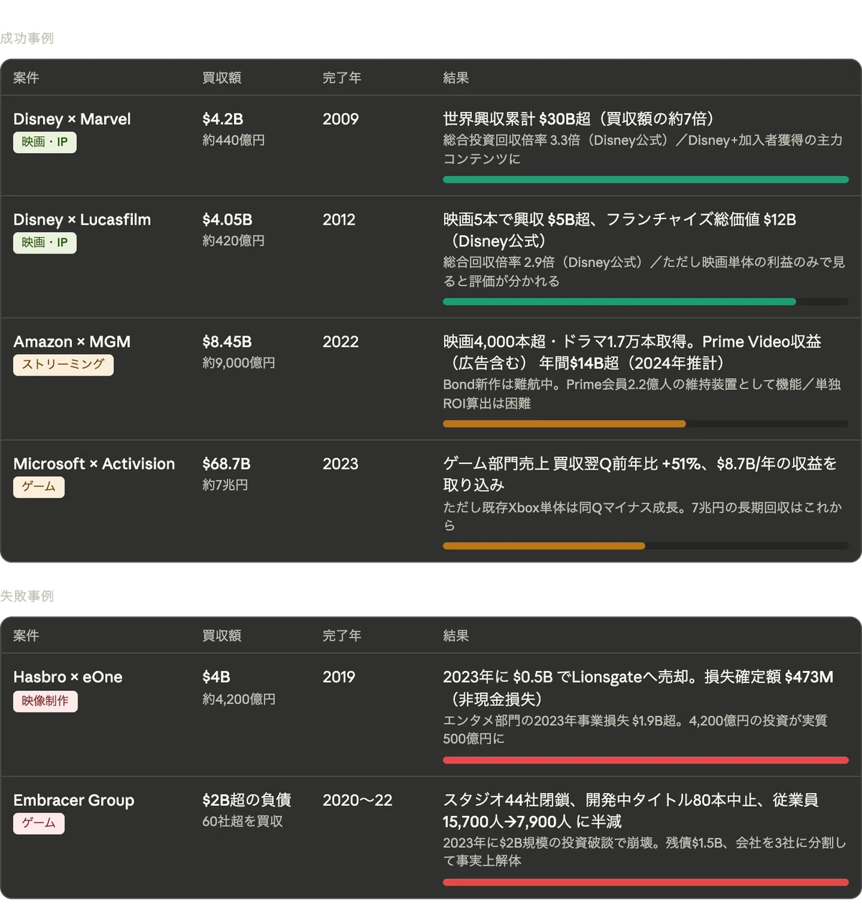Click the $4B acquisition amount
The width and height of the screenshot is (862, 923).
pyautogui.click(x=216, y=677)
